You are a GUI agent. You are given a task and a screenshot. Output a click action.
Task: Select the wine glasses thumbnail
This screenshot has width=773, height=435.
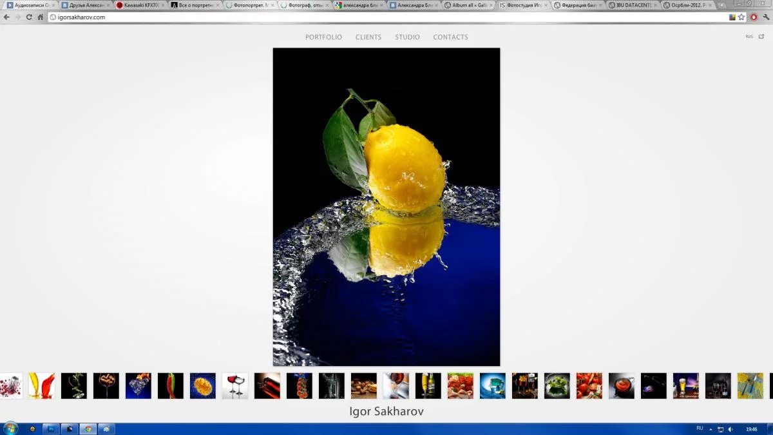pos(235,385)
